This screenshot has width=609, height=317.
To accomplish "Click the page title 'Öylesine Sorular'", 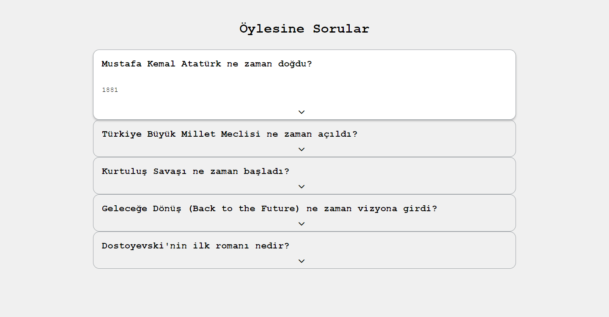I will coord(304,28).
